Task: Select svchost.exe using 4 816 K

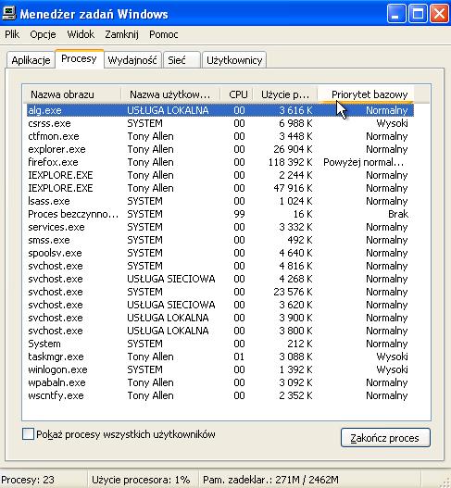Action: point(220,266)
